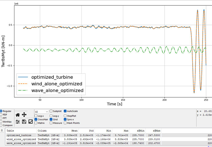The width and height of the screenshot is (212, 147).
Task: Click the Column header in statistics table
Action: pos(49,131)
